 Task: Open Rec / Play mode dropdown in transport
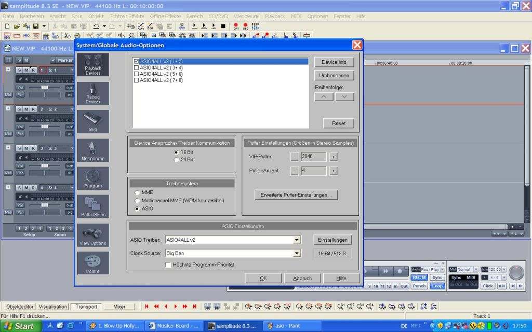[x=443, y=269]
